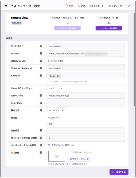The width and height of the screenshot is (136, 178).
Task: Click the 変更する save button
Action: [119, 172]
